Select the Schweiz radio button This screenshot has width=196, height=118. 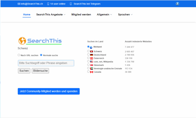click(88, 51)
